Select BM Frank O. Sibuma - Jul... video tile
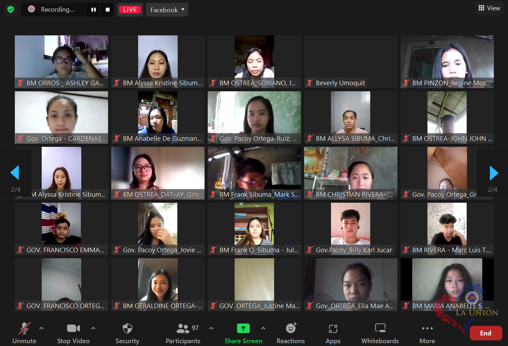 (x=254, y=229)
